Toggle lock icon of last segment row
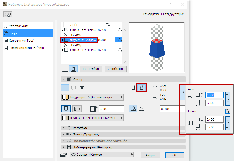Viewport: 234px width, 161px height. point(120,50)
